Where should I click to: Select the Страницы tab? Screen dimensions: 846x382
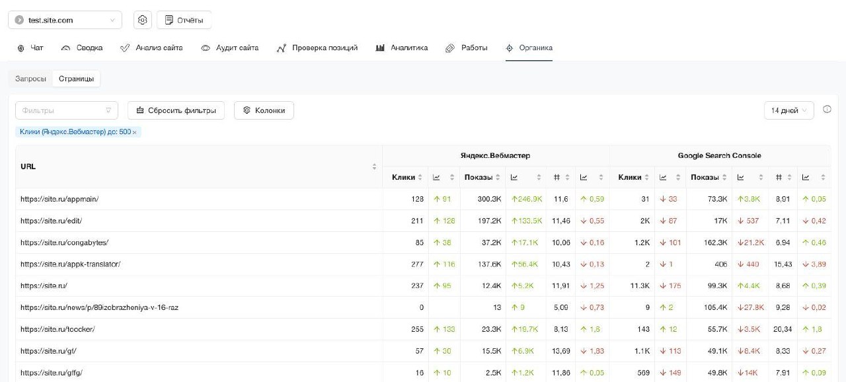76,79
